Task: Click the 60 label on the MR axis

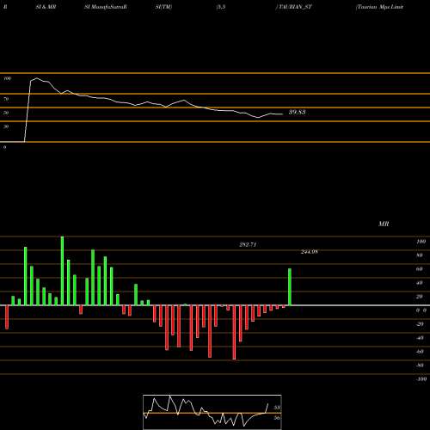Action: 420,269
